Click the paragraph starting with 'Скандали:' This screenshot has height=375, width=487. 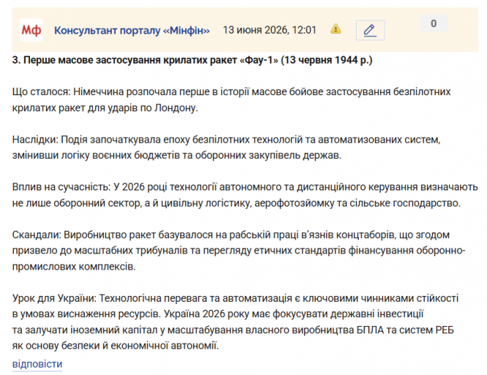[239, 250]
